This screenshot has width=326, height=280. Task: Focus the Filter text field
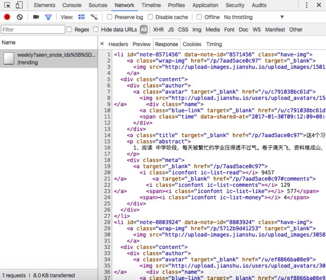33,29
